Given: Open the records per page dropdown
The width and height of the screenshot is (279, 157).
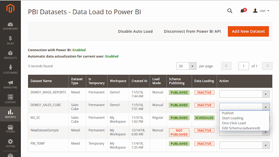Looking at the screenshot, I should tap(186, 66).
